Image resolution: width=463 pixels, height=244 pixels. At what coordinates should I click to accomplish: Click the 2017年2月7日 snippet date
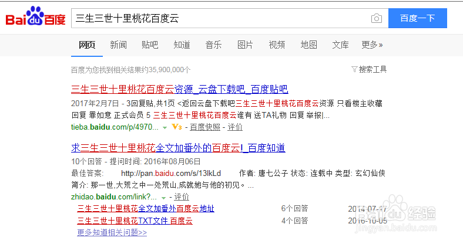click(95, 103)
